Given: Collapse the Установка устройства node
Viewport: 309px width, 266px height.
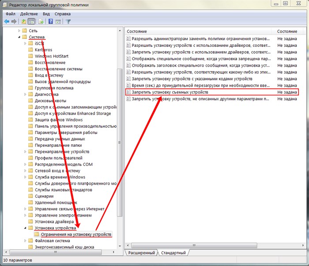Looking at the screenshot, I should [25, 228].
